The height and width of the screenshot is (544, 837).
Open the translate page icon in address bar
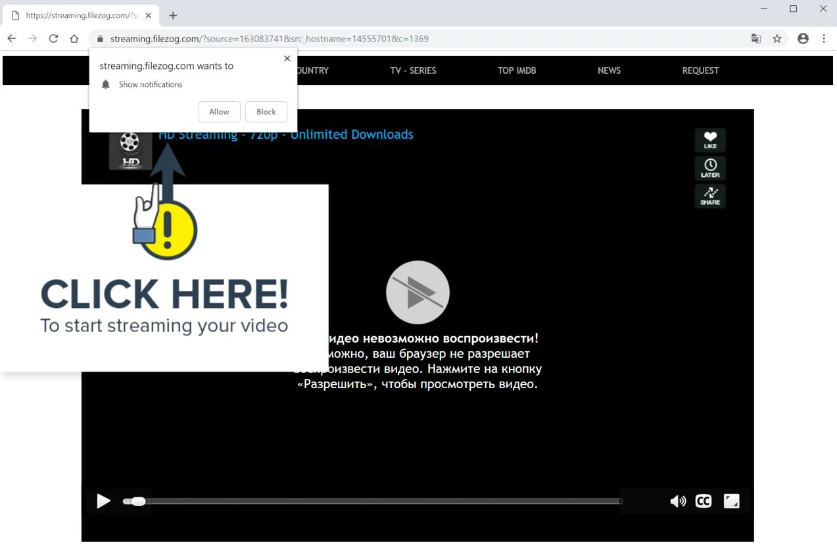click(x=756, y=39)
